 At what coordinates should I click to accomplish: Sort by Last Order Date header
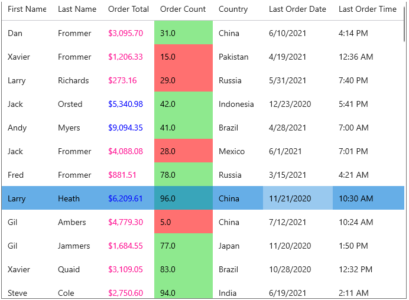pos(297,9)
